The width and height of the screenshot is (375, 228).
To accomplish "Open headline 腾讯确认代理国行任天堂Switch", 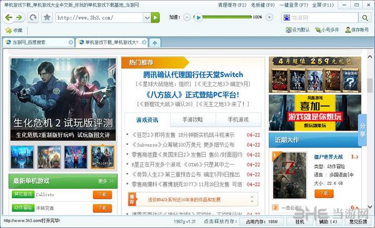I will click(193, 74).
